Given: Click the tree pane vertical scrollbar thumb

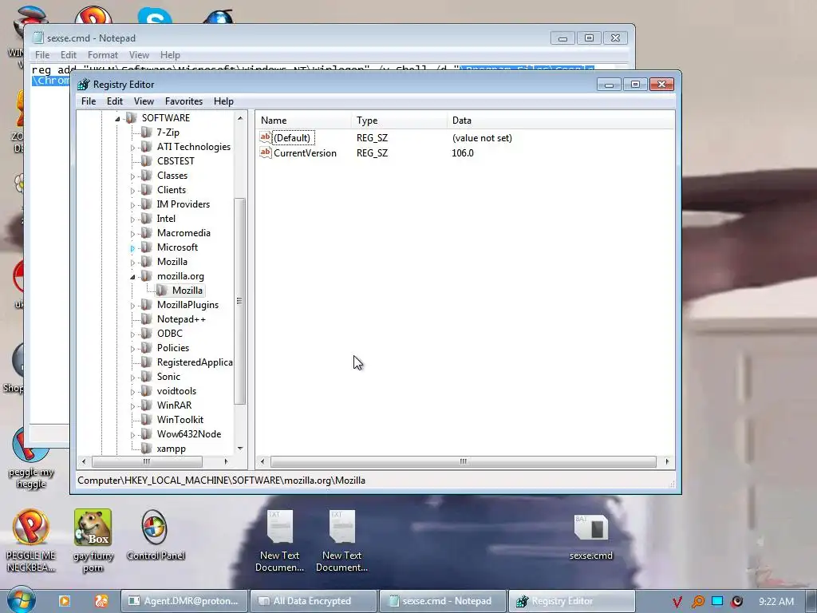Looking at the screenshot, I should click(x=239, y=301).
